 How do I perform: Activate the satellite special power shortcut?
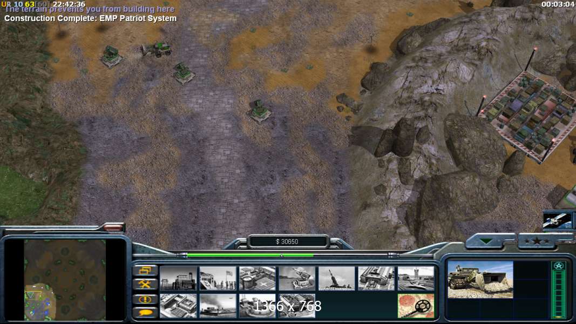pos(558,220)
